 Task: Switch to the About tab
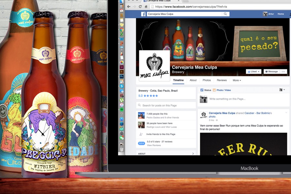click(193, 80)
